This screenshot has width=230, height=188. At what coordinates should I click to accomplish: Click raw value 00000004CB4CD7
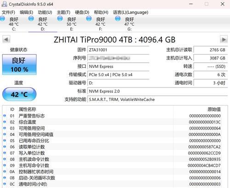click(204, 165)
